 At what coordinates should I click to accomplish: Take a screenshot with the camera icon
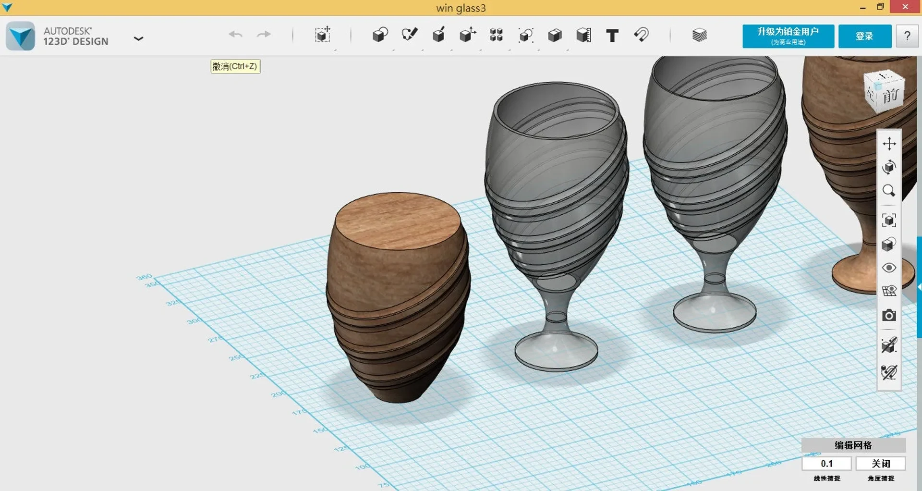[x=889, y=315]
